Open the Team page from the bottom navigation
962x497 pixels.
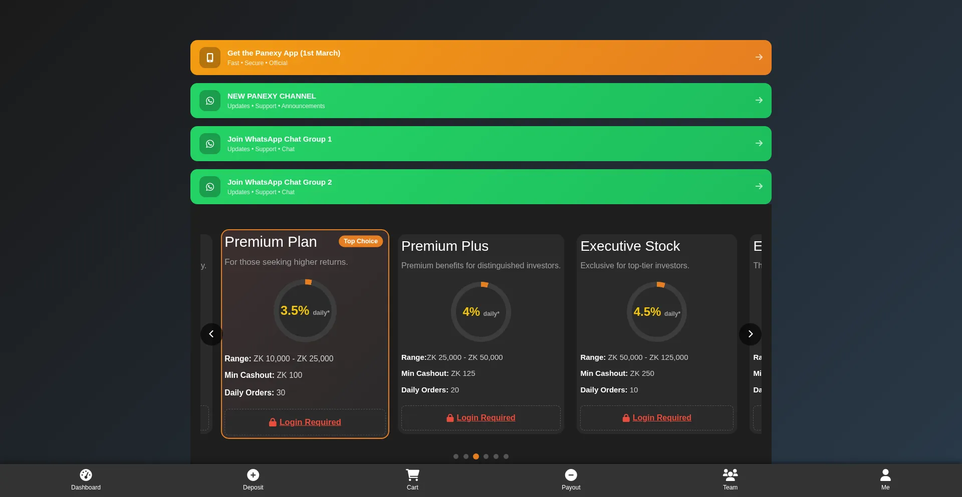coord(730,480)
